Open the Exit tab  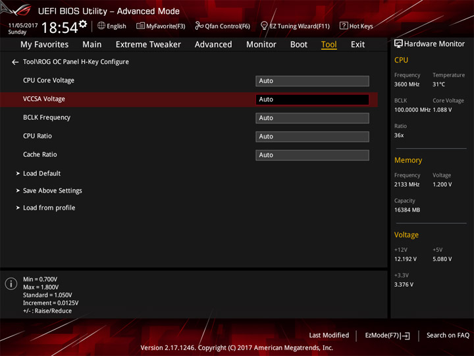(357, 45)
